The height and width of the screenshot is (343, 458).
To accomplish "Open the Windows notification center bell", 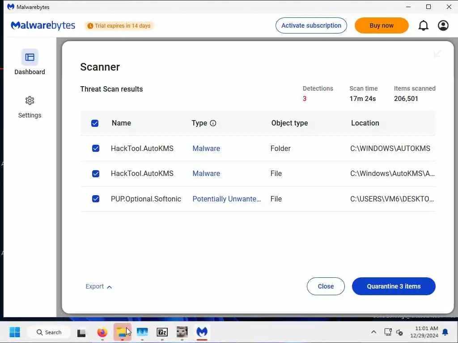I will pos(445,332).
